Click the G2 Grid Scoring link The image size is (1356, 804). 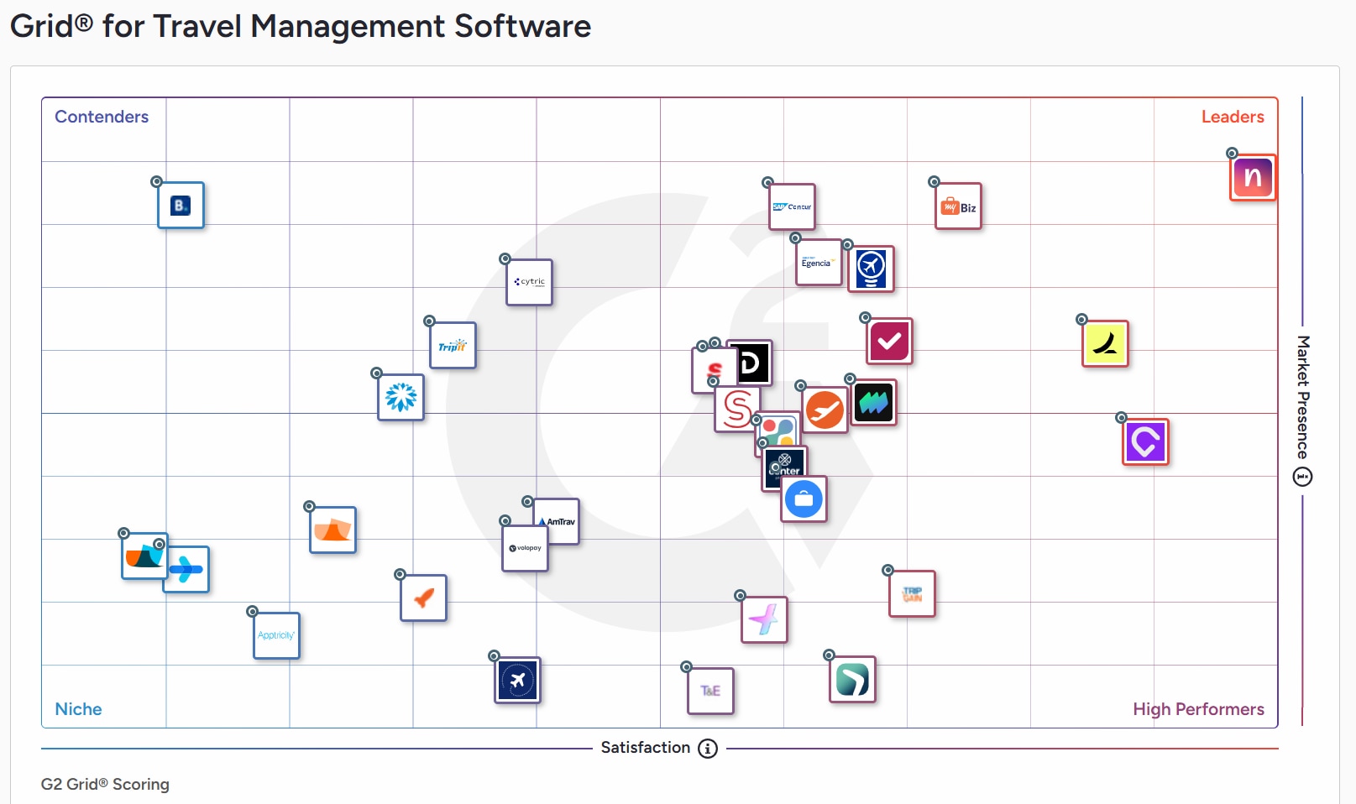point(106,784)
